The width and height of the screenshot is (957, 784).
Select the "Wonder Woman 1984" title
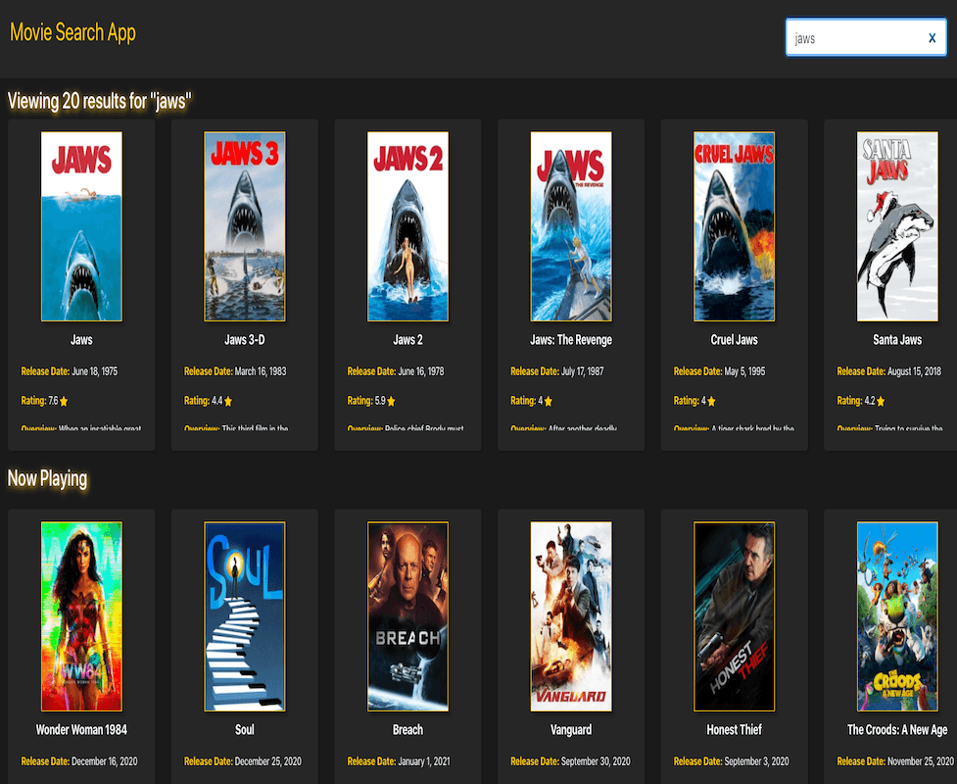[81, 730]
